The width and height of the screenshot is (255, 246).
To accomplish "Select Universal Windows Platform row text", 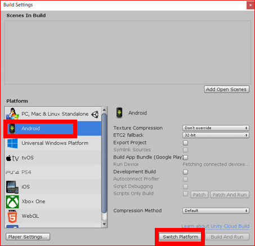I will click(x=55, y=143).
